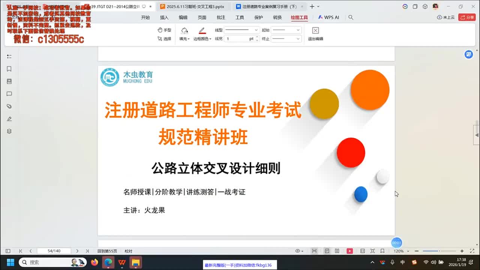The image size is (480, 270).
Task: Open the 工具 ribbon tab
Action: (240, 17)
